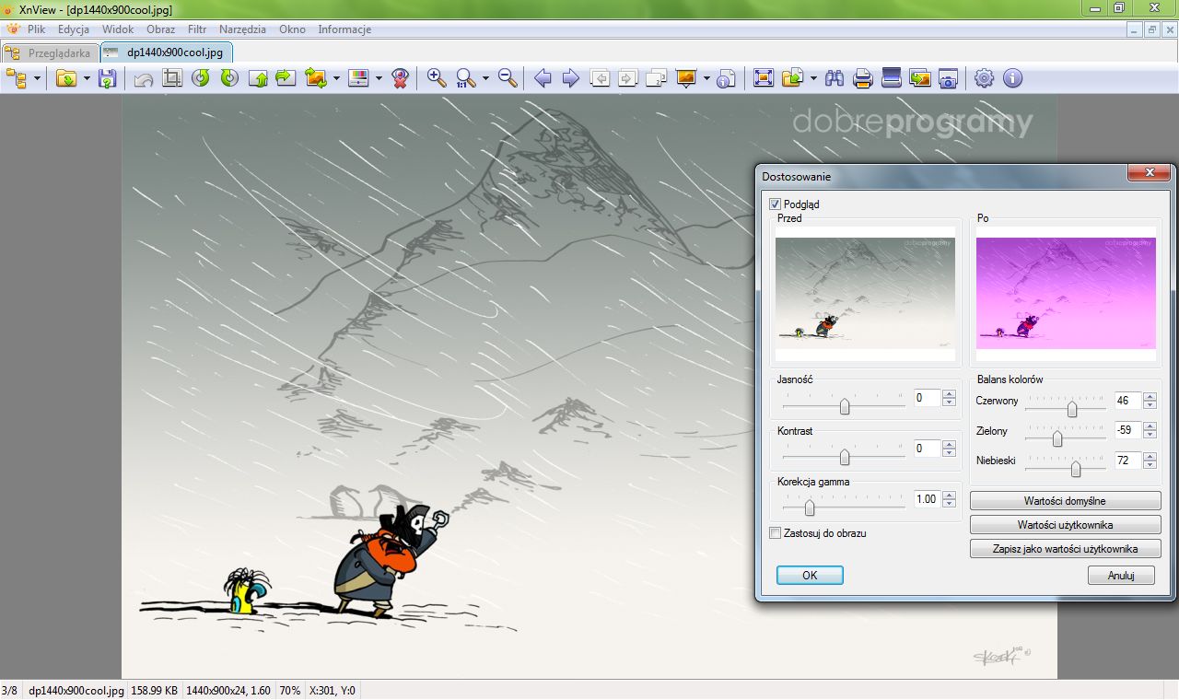Expand the slideshow dropdown arrow
The width and height of the screenshot is (1179, 700).
coord(706,78)
